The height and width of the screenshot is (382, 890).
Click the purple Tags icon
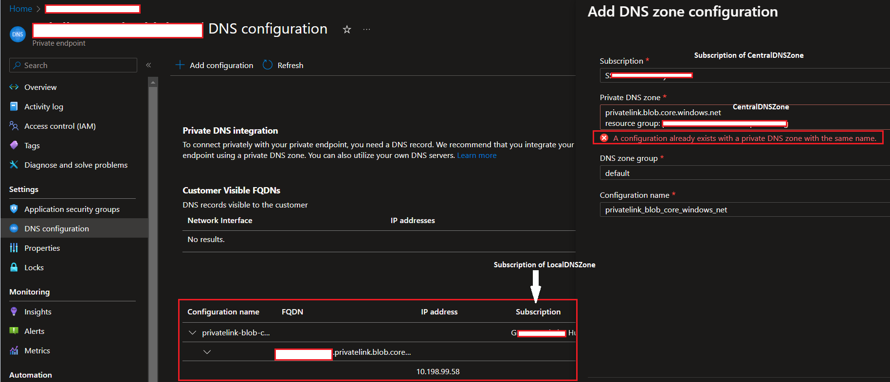click(x=14, y=145)
